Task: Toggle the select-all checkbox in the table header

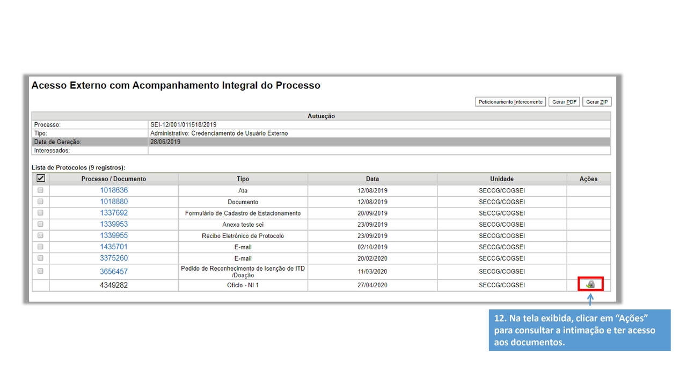Action: pos(40,179)
